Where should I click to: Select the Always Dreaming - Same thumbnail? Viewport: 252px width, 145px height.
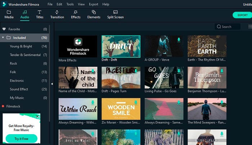[164, 109]
